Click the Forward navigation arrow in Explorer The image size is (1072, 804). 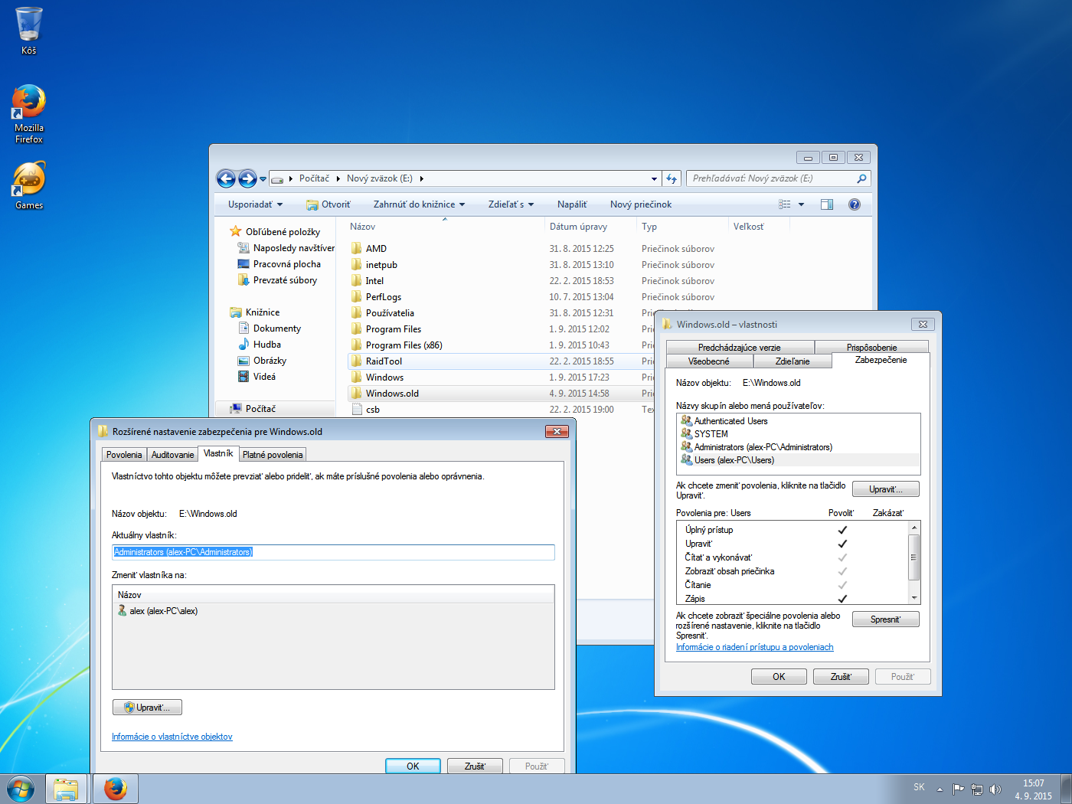pos(247,178)
